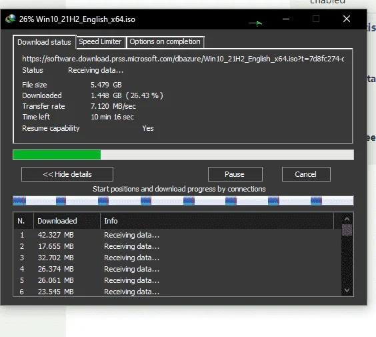This screenshot has height=337, width=376.
Task: Select the connection row with 26.061 MB
Action: point(177,280)
